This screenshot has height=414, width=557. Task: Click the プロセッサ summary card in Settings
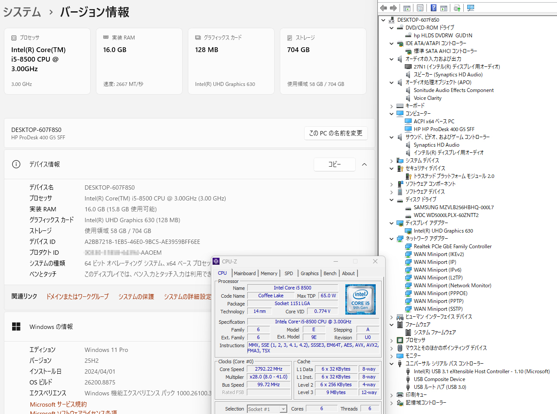click(x=47, y=61)
